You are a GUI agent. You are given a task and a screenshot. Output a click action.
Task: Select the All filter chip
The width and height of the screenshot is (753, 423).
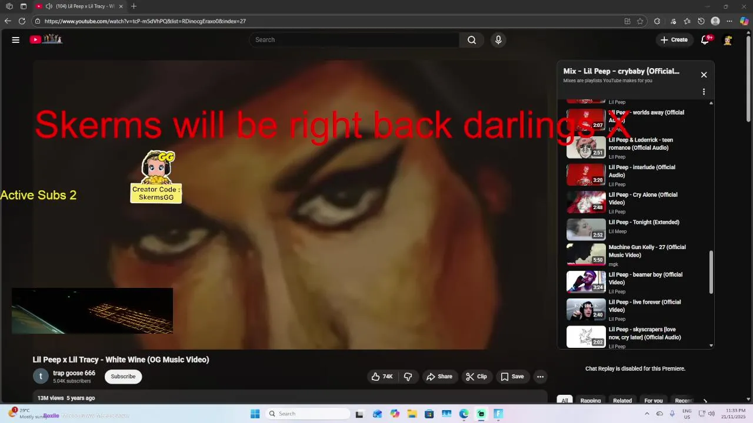(564, 401)
